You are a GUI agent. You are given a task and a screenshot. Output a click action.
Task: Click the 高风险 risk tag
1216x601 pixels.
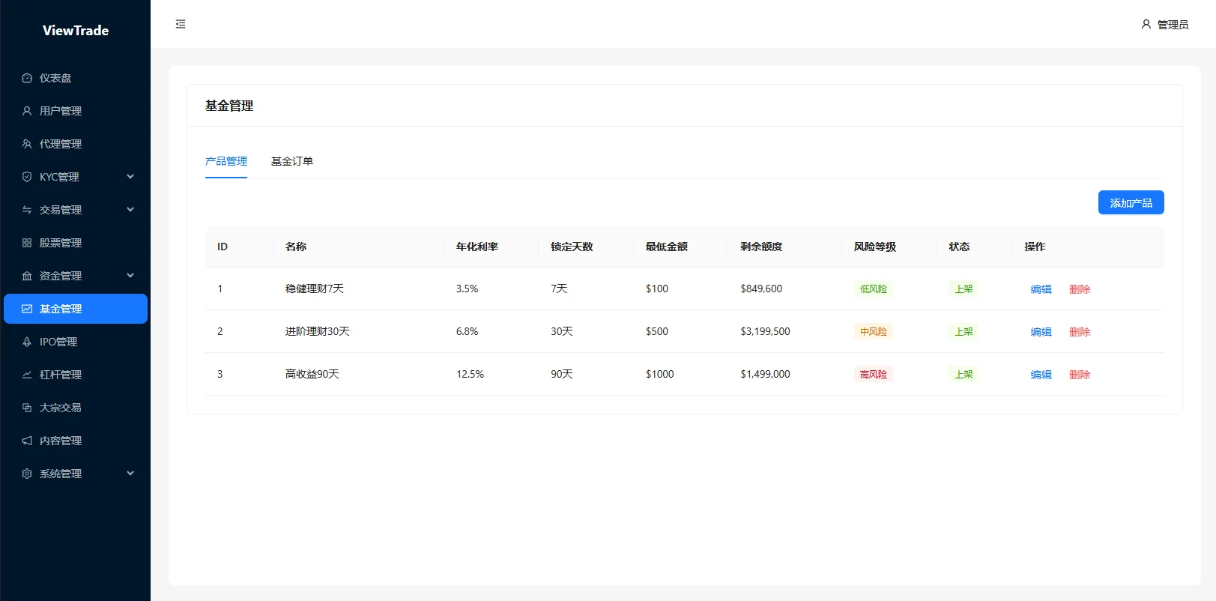coord(873,374)
